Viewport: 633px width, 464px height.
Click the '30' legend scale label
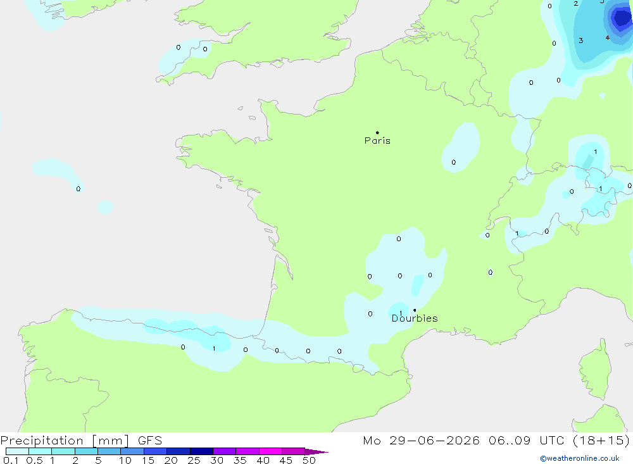tap(217, 460)
